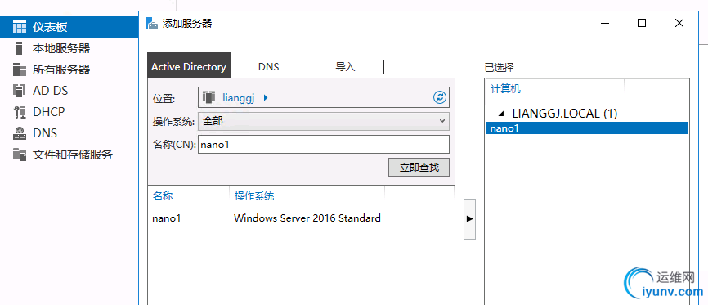Click the file and storage services icon
The image size is (708, 305).
(20, 155)
